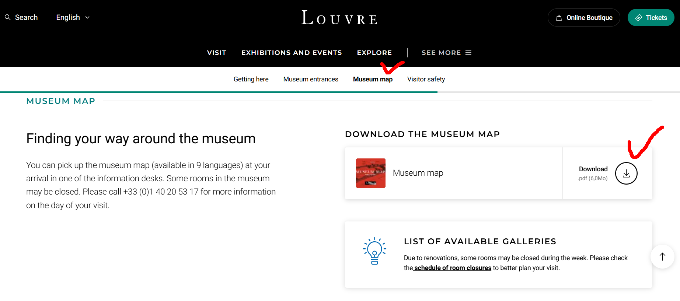
Task: Click the ticket icon on Tickets
Action: [639, 18]
